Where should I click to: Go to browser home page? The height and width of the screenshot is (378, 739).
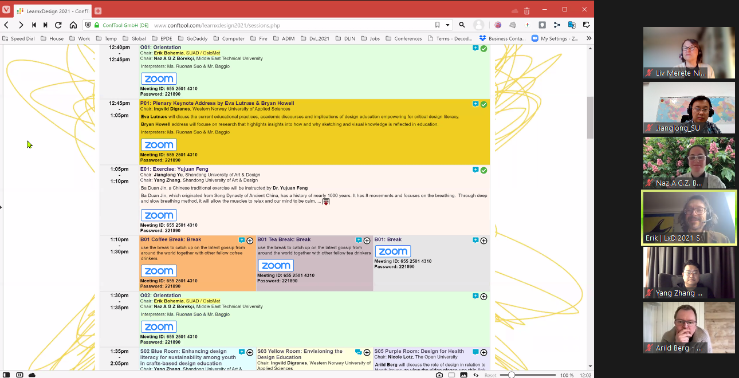point(73,25)
